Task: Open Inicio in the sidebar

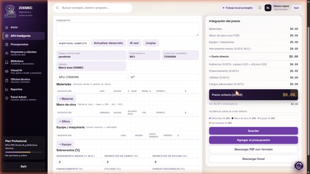Action: (x=24, y=27)
